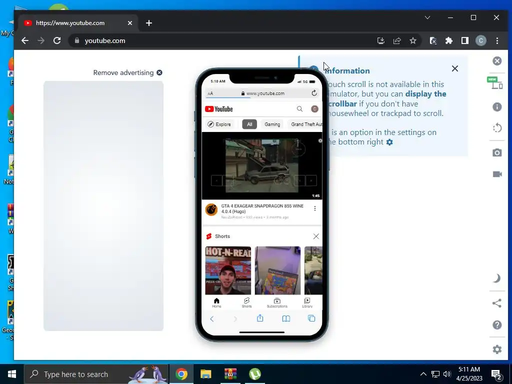The height and width of the screenshot is (384, 512).
Task: Click the taskbar search box
Action: [96, 374]
